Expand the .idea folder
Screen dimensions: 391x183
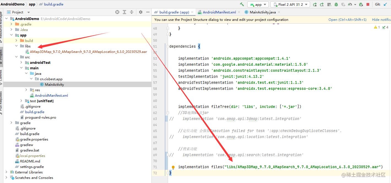pyautogui.click(x=11, y=30)
